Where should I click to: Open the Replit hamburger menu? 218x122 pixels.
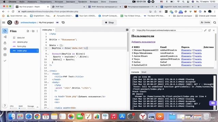click(x=4, y=22)
